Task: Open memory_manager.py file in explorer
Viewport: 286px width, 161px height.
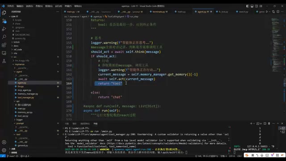Action: pos(28,94)
